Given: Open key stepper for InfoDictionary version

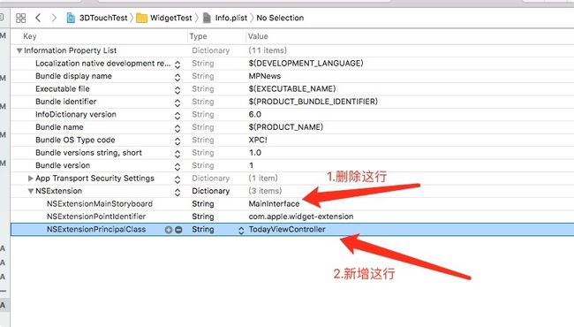Looking at the screenshot, I should click(x=177, y=116).
